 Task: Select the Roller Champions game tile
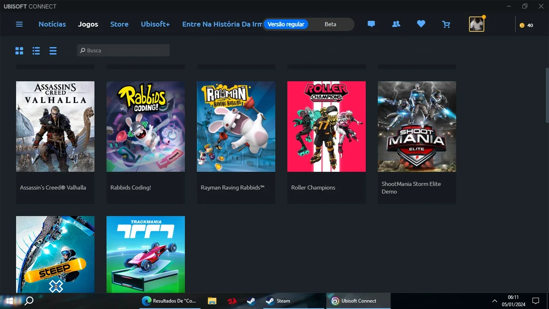[326, 142]
